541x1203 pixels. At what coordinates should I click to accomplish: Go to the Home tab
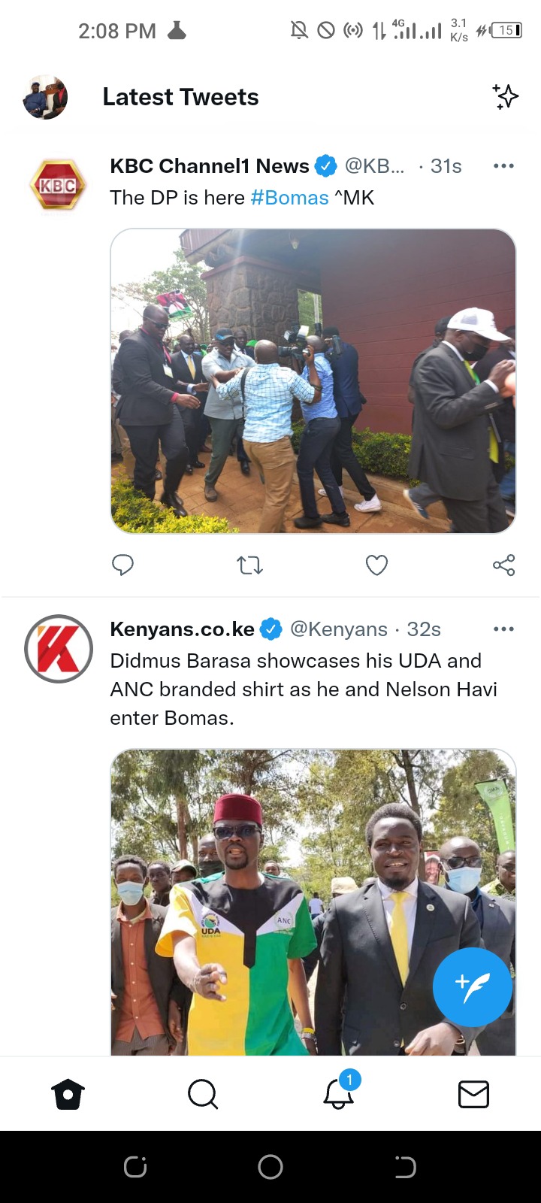tap(68, 1094)
